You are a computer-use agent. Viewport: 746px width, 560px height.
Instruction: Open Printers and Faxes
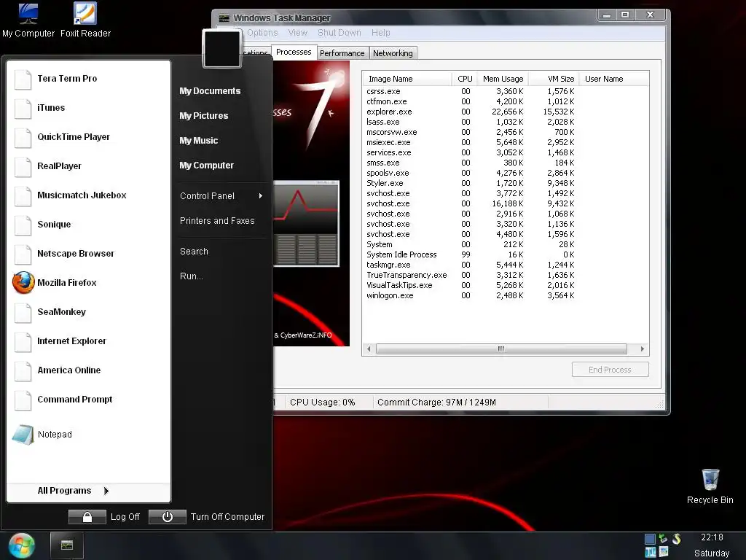[x=217, y=220]
